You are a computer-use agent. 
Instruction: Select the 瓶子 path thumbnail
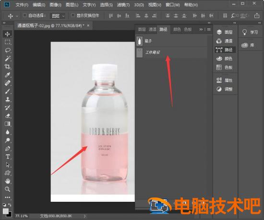click(x=139, y=41)
